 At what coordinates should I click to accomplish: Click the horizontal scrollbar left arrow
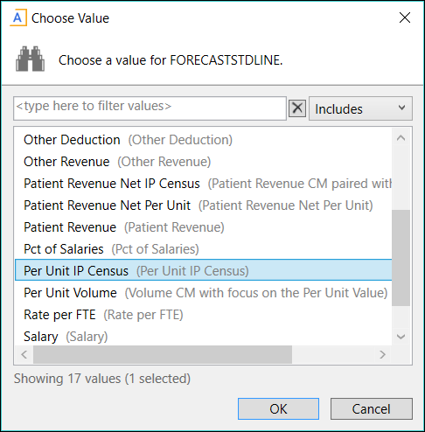tap(24, 355)
